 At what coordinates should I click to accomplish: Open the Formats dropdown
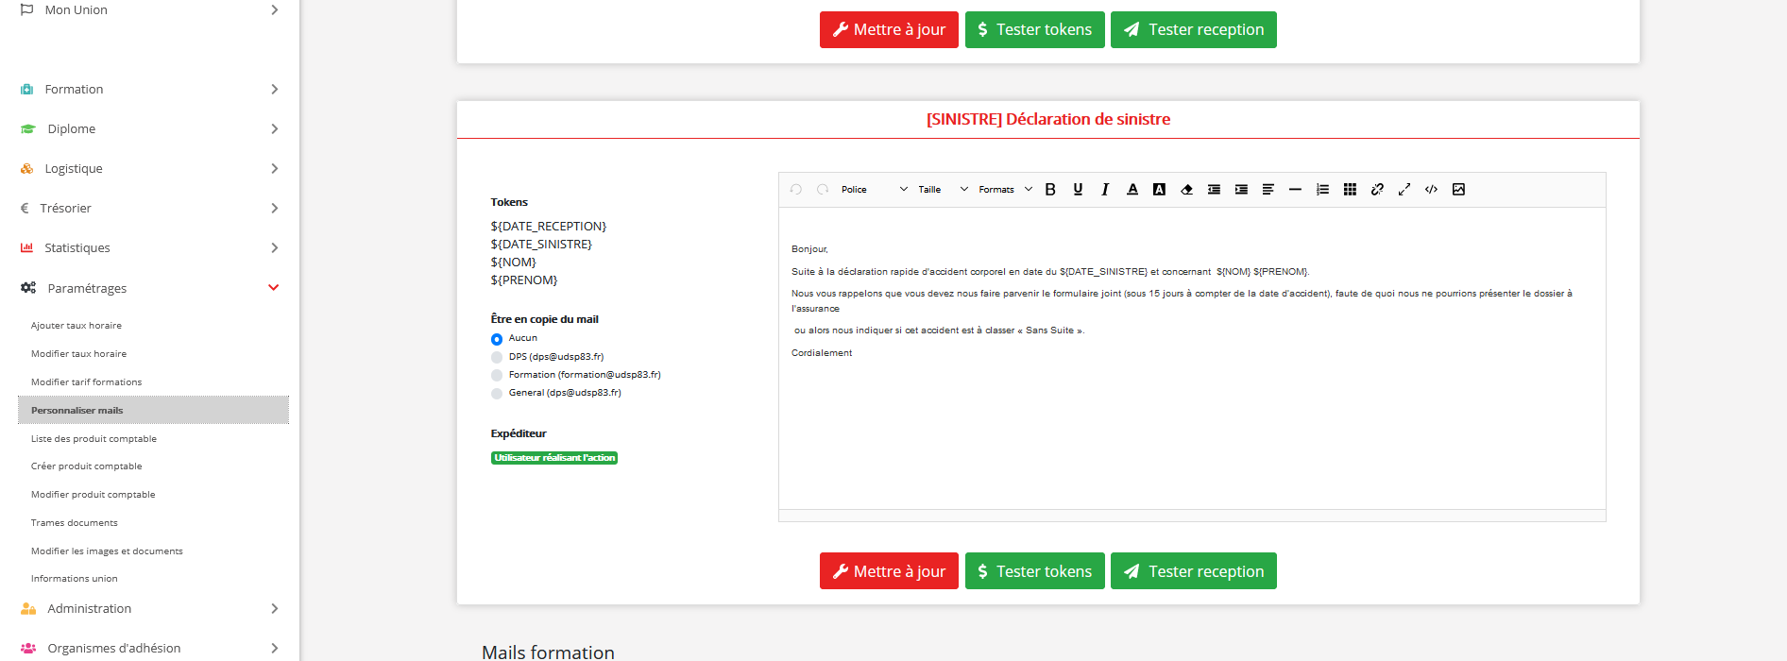pos(1005,190)
